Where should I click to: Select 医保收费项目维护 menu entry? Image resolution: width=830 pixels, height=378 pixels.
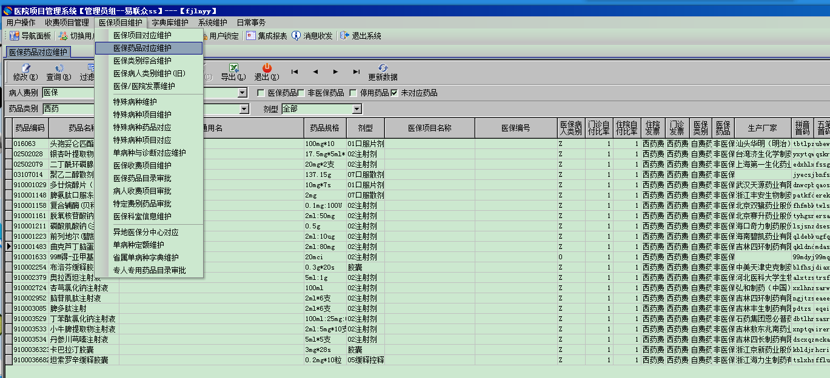click(x=149, y=165)
